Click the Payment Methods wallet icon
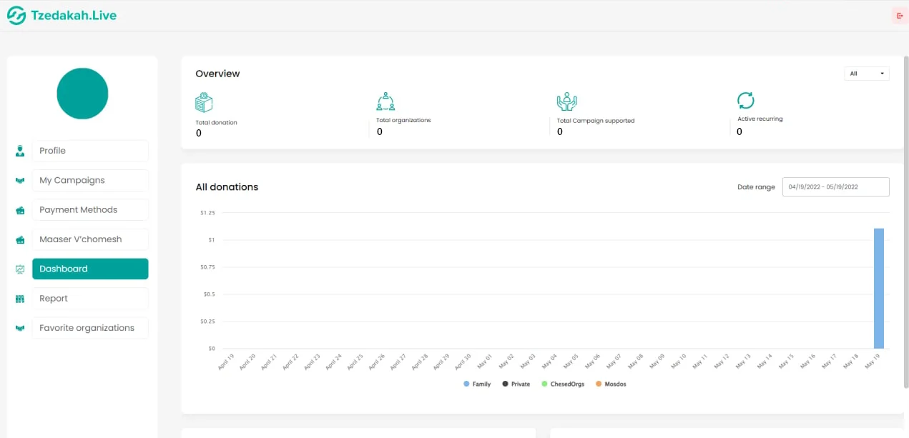This screenshot has height=438, width=909. click(20, 210)
